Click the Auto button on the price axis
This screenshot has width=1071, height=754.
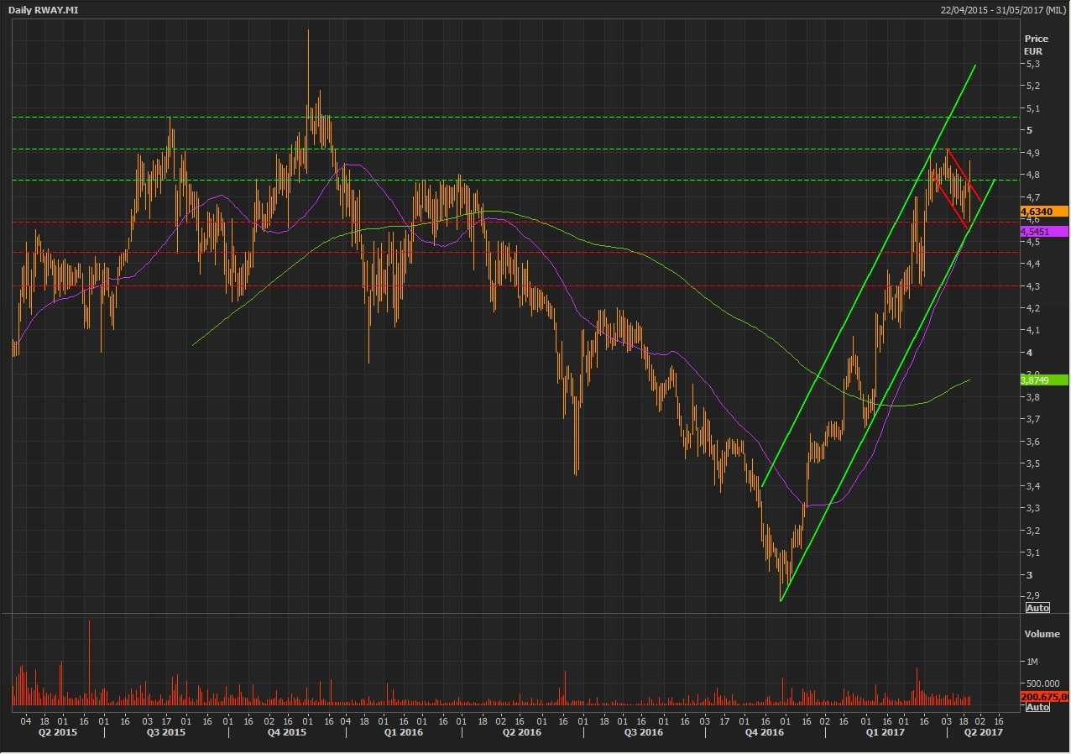click(1037, 608)
